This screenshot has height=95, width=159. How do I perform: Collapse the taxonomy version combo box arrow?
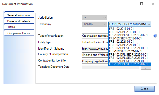pyautogui.click(x=149, y=24)
